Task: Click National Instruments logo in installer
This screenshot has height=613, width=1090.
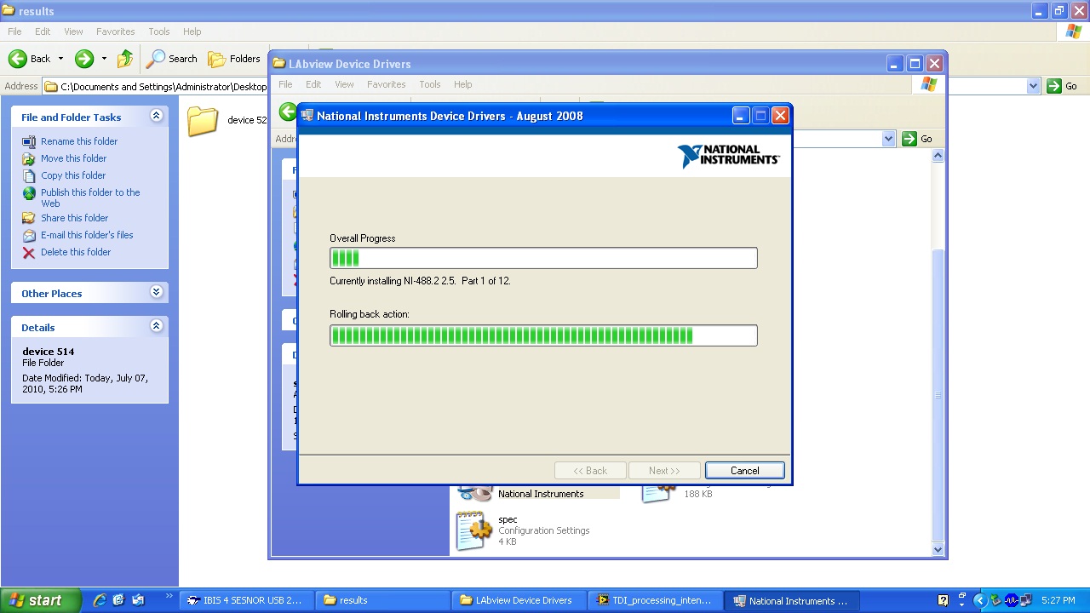Action: coord(728,156)
